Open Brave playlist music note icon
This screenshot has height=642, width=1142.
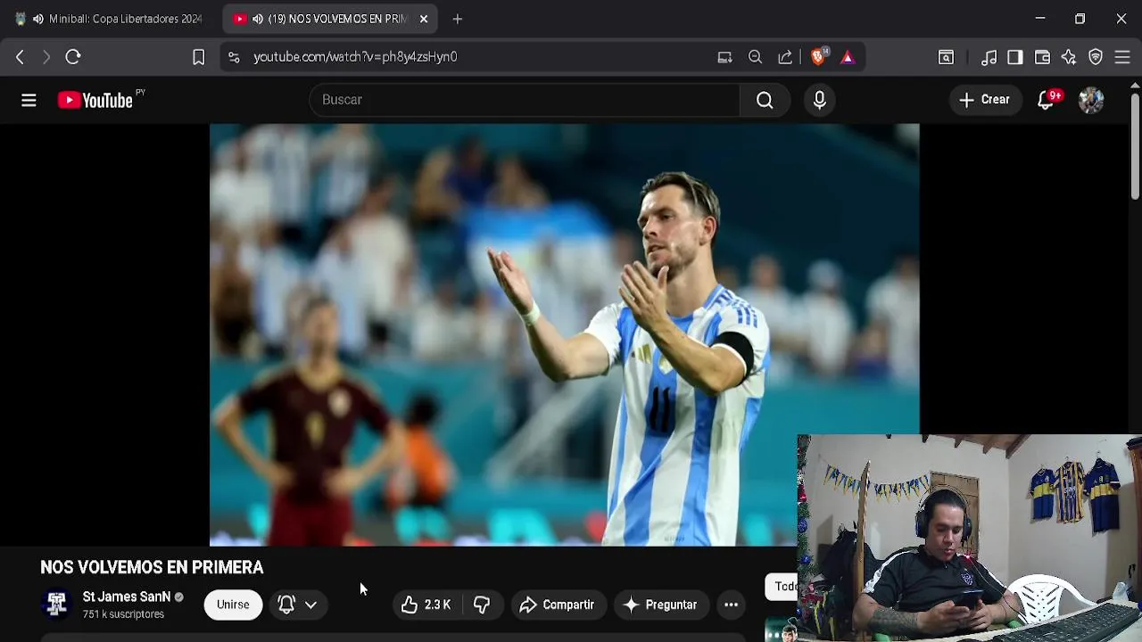pos(989,57)
